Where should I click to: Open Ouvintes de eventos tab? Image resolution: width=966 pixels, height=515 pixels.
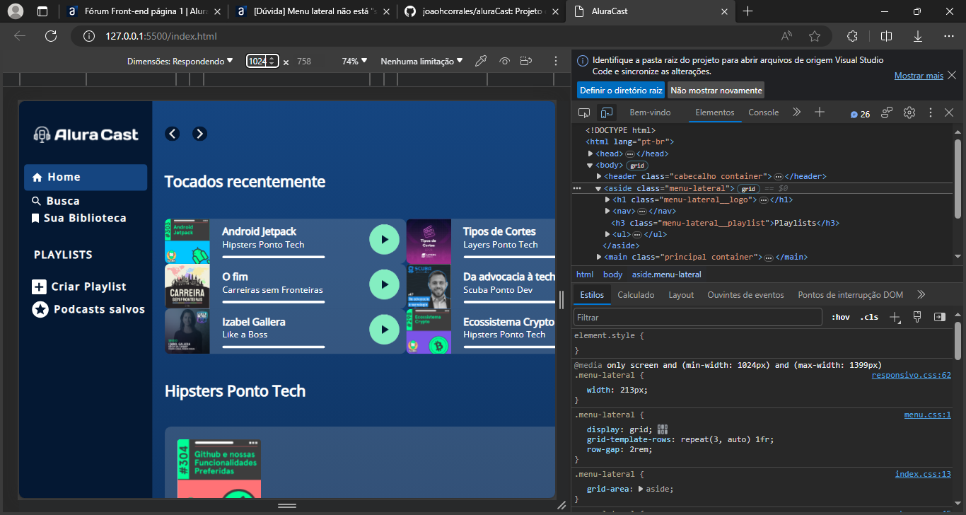(x=745, y=295)
